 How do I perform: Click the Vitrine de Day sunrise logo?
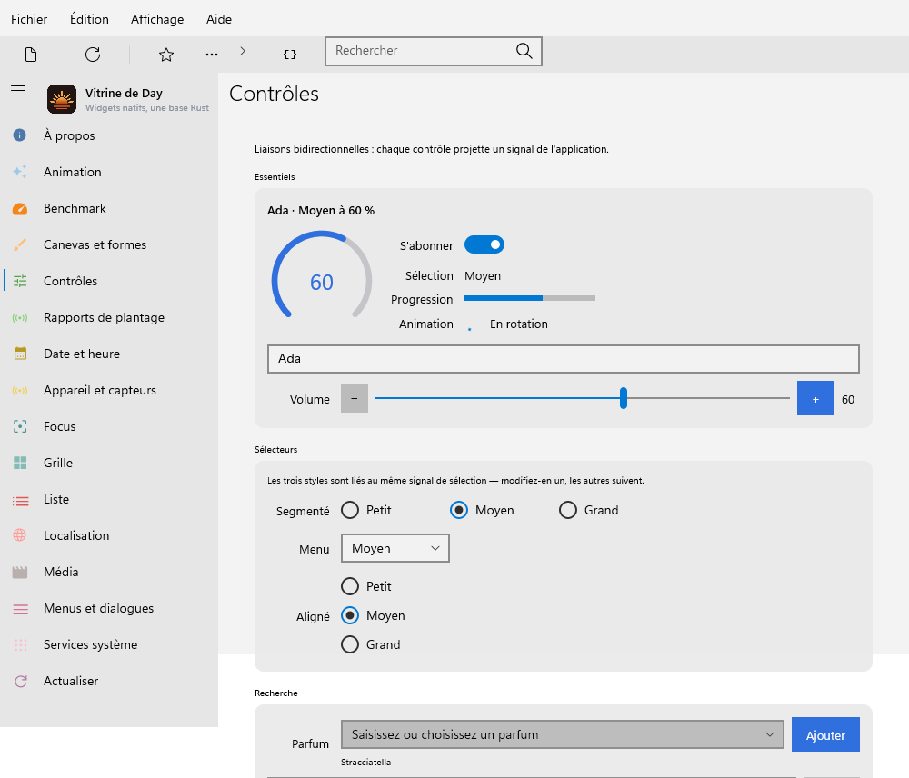tap(62, 99)
